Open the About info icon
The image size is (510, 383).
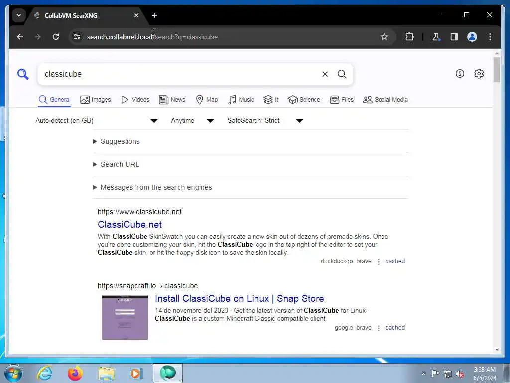[460, 74]
